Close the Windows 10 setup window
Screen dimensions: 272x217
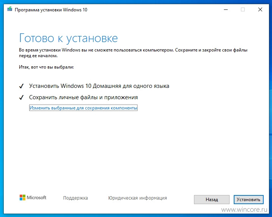click(260, 9)
